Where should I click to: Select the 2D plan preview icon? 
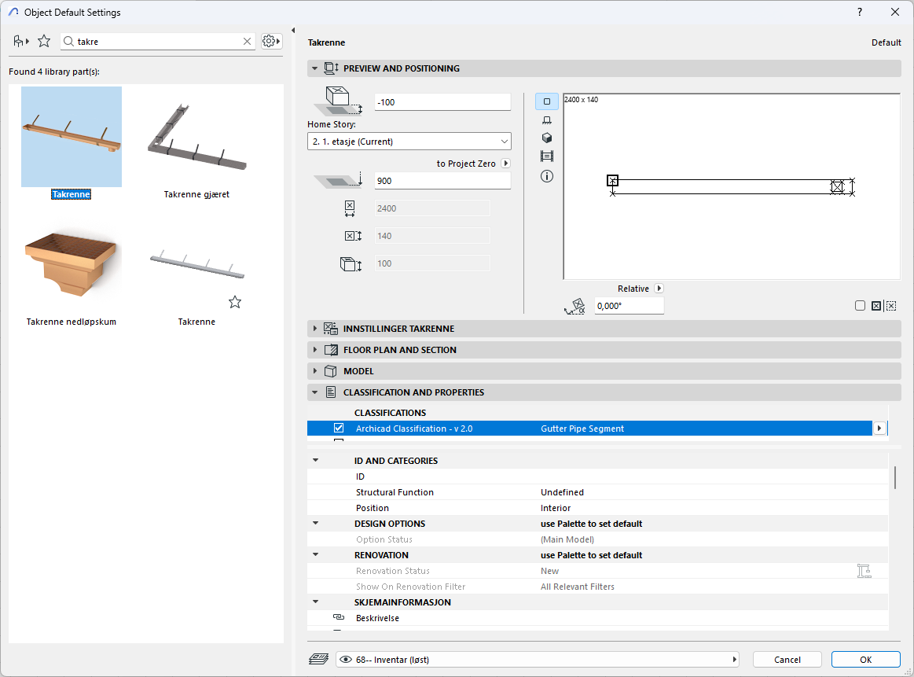point(547,101)
